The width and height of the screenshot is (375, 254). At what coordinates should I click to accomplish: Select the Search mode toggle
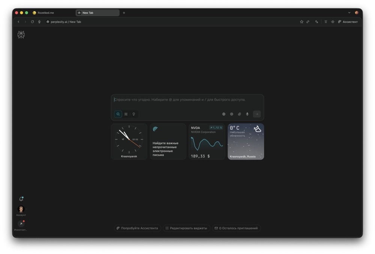click(118, 114)
